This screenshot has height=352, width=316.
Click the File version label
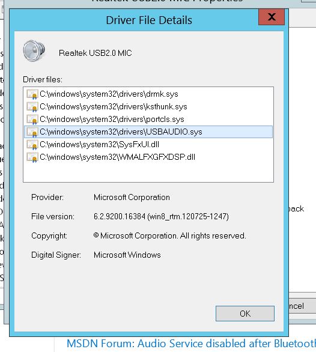53,216
